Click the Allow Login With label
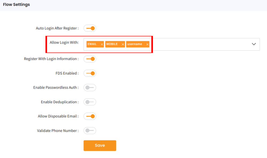 [64, 42]
